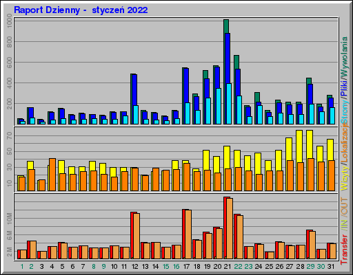The image size is (353, 275).
Task: Click day label 6 on the x-axis
Action: 72,267
